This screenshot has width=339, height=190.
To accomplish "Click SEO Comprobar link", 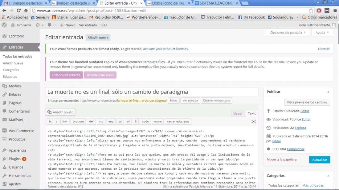I will 295,149.
